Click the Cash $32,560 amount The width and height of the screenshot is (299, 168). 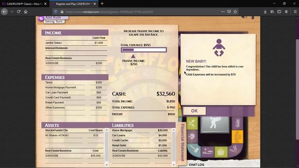(165, 94)
